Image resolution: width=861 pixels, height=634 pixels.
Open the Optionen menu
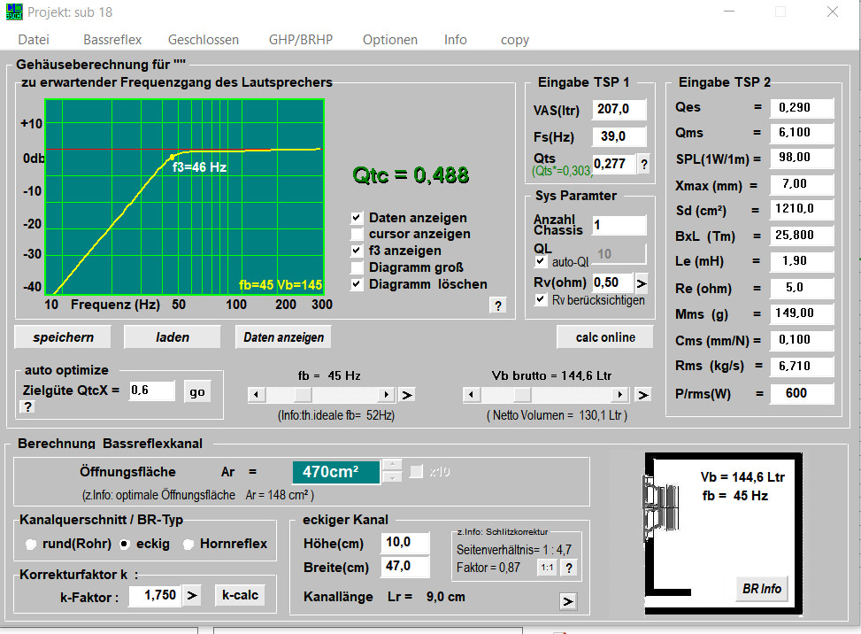pyautogui.click(x=389, y=40)
